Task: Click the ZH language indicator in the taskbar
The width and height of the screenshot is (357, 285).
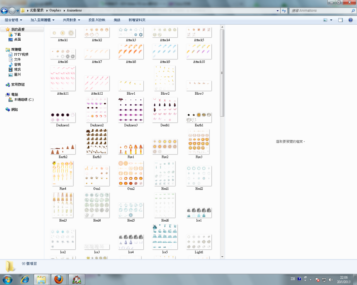Action: (x=293, y=279)
